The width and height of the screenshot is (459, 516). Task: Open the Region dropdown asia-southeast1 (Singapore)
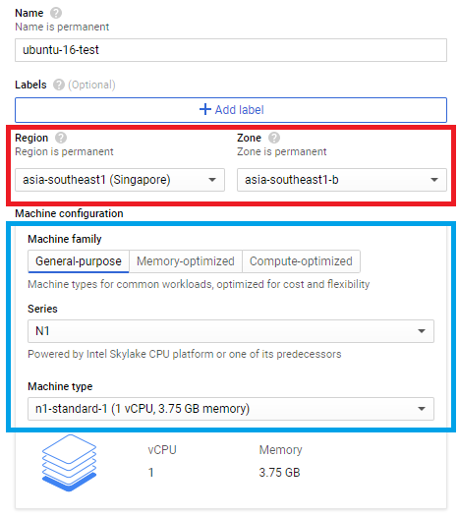120,180
